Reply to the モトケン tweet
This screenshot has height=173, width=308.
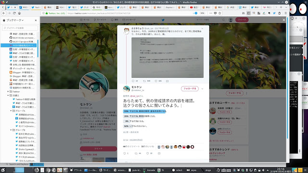[x=125, y=153]
